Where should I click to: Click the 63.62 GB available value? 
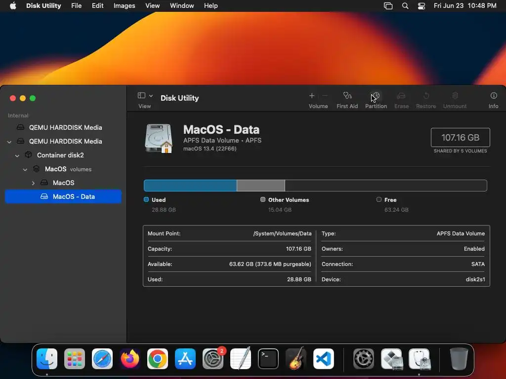(x=270, y=264)
